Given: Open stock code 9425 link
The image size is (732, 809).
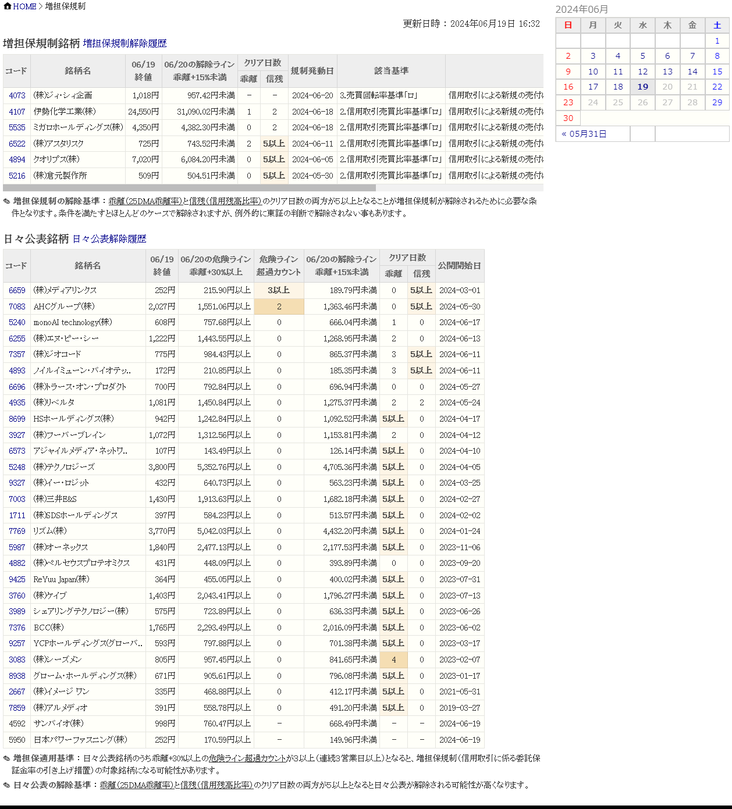Looking at the screenshot, I should point(17,579).
